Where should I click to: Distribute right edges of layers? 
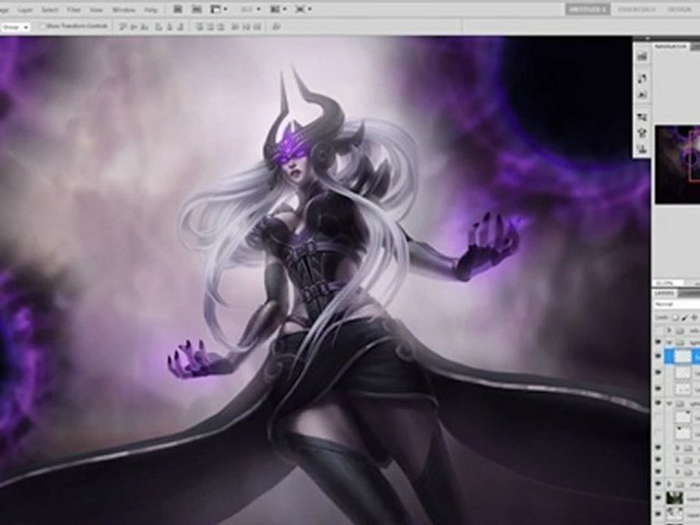[x=256, y=27]
